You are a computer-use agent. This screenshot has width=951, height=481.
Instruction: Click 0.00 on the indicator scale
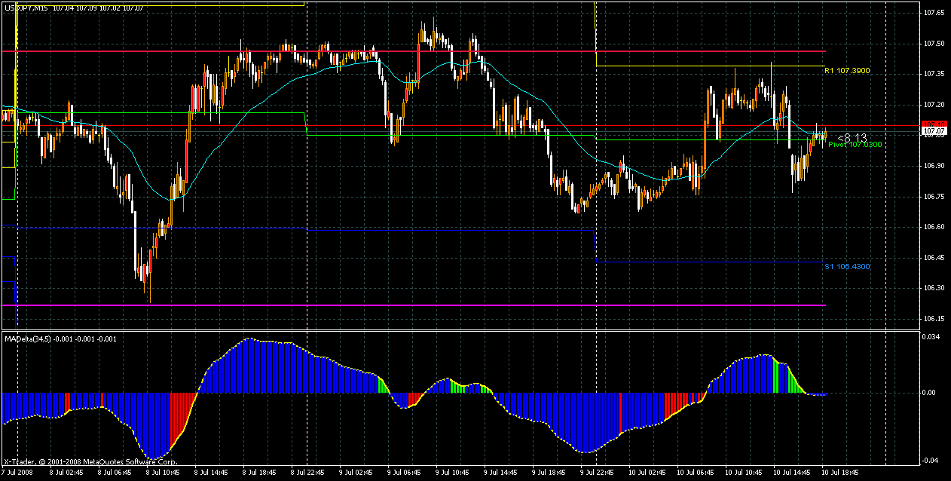pos(930,393)
